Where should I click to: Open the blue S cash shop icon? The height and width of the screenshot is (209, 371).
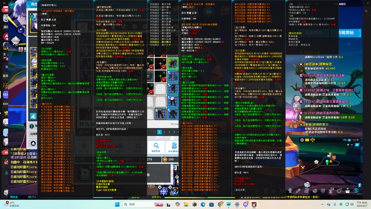click(356, 191)
